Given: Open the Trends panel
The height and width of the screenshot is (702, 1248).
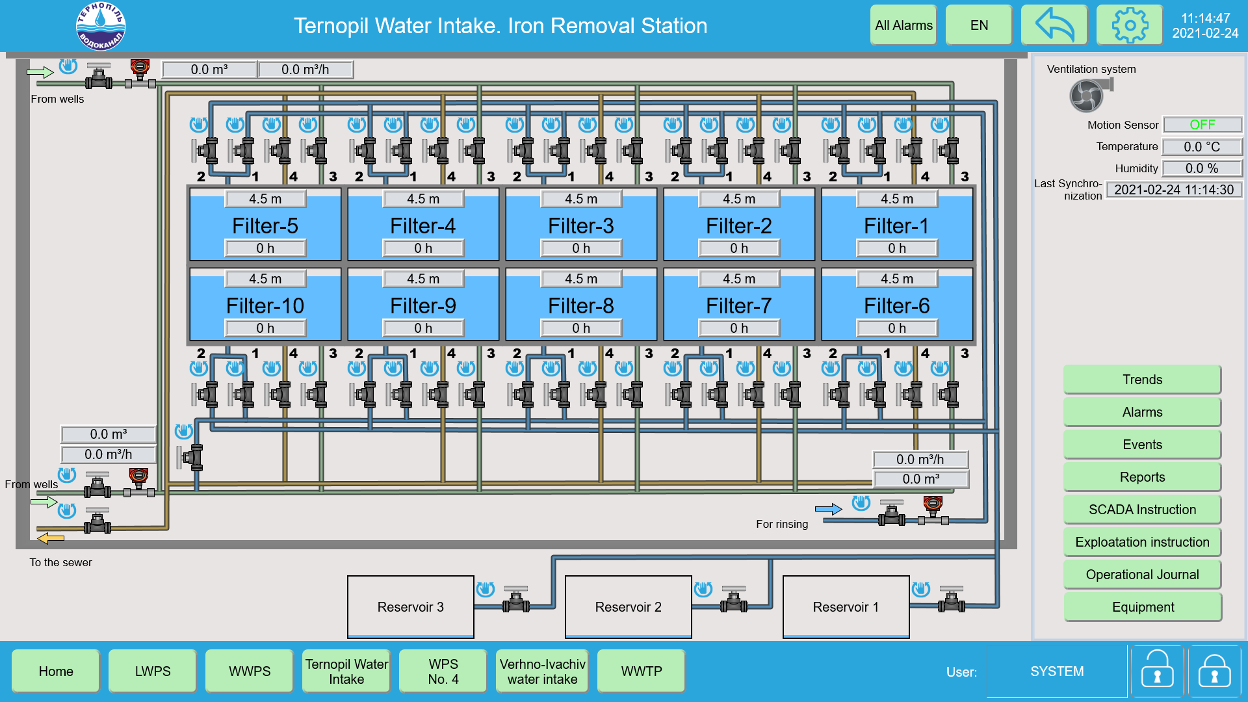Looking at the screenshot, I should click(1142, 380).
